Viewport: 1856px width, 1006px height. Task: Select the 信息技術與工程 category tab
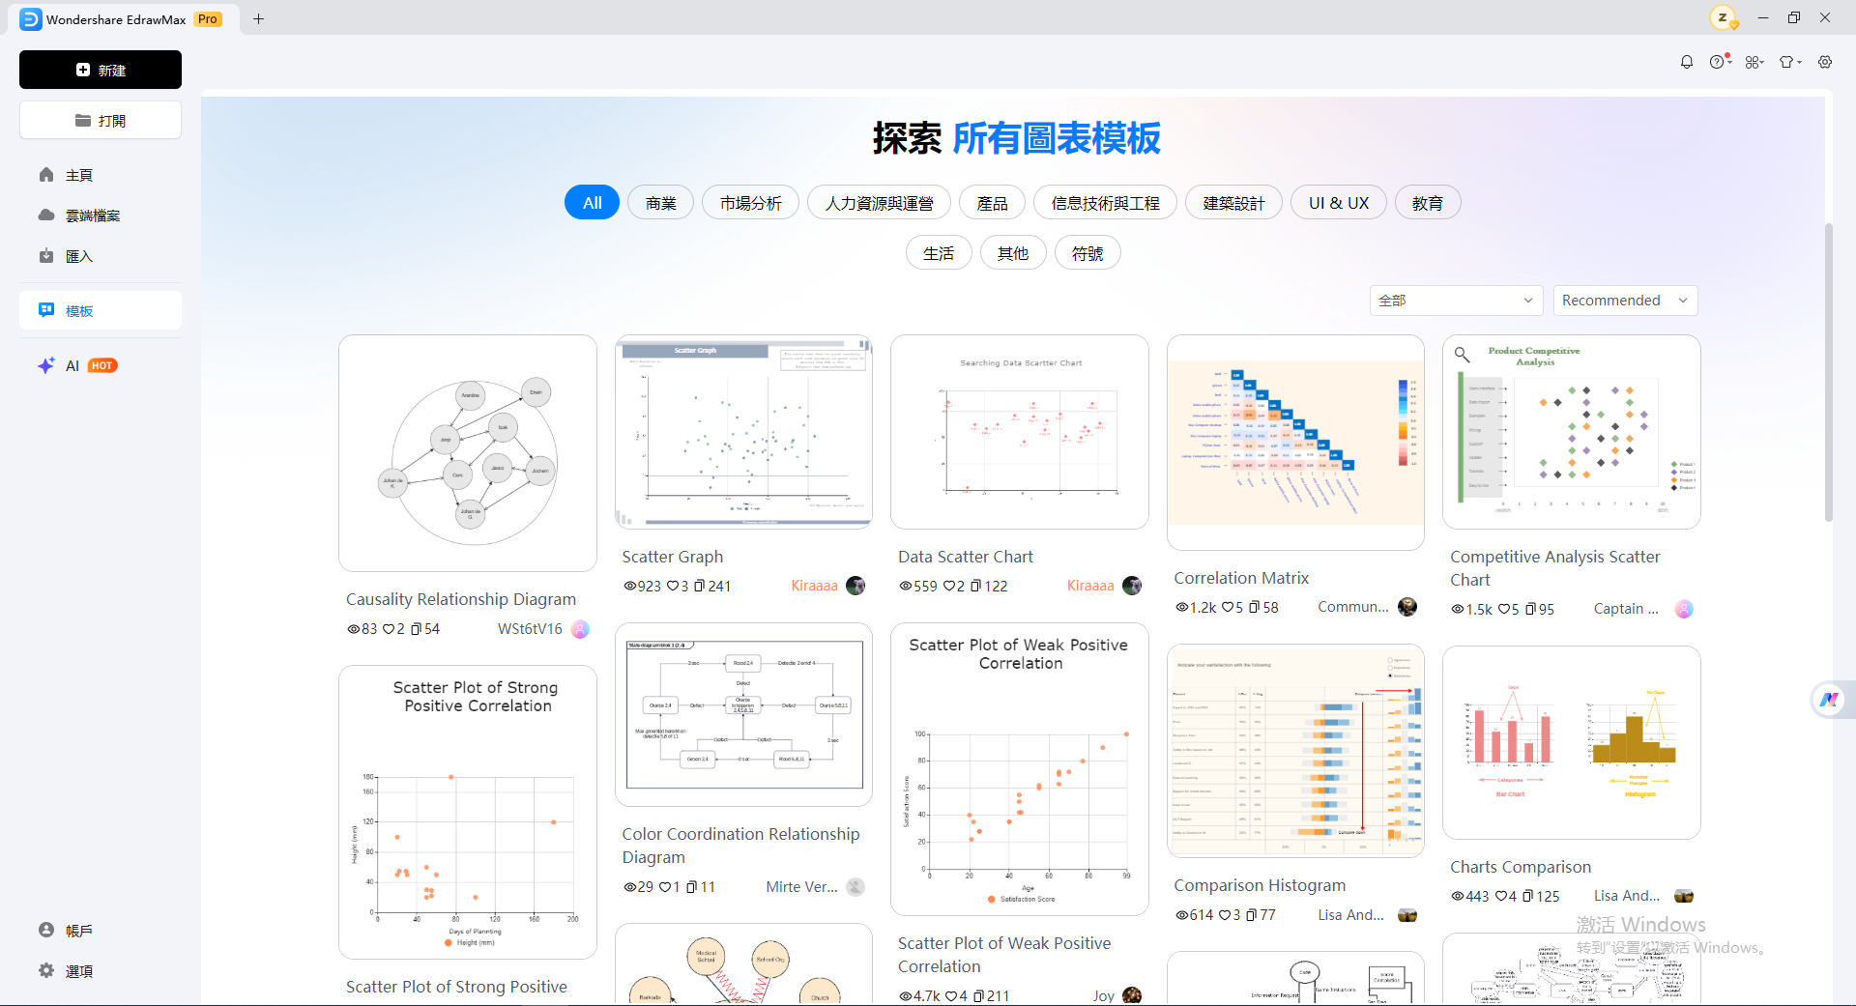[x=1105, y=203]
